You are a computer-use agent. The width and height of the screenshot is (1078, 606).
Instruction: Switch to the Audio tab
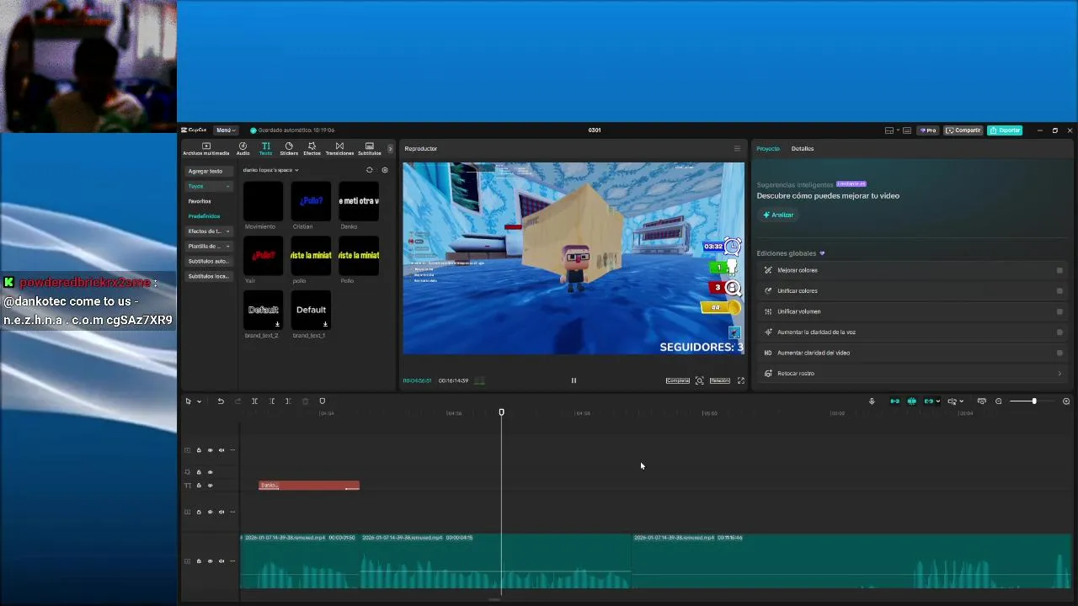[x=243, y=149]
